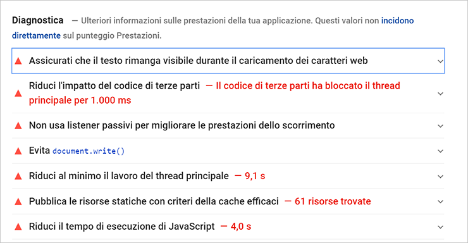Click the warning triangle beside cache policy audit
This screenshot has height=243, width=468.
pyautogui.click(x=18, y=202)
